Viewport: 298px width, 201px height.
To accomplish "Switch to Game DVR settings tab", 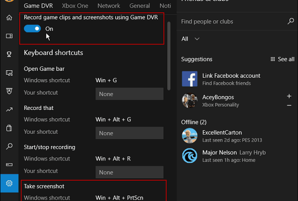I will (x=38, y=6).
